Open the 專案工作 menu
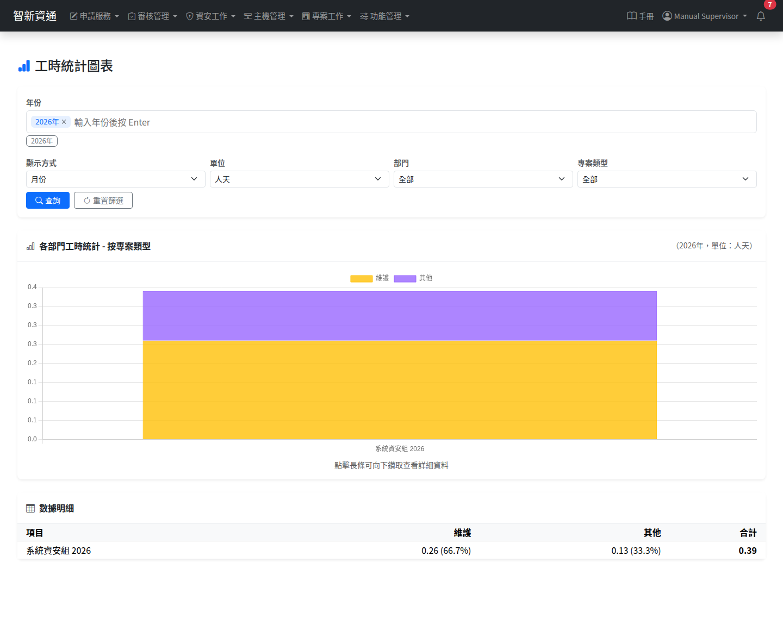The width and height of the screenshot is (783, 631). [327, 16]
